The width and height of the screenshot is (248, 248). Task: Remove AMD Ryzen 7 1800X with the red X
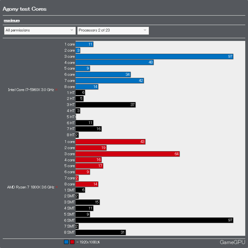[57, 187]
